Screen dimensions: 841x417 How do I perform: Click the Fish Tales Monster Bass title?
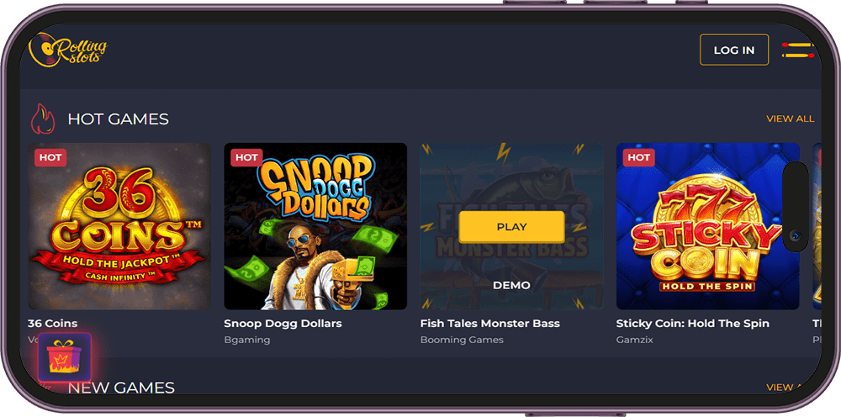(489, 323)
